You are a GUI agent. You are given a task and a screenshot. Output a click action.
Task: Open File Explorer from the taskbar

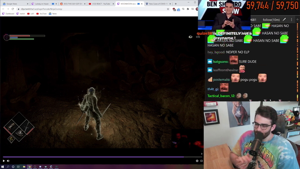click(24, 167)
